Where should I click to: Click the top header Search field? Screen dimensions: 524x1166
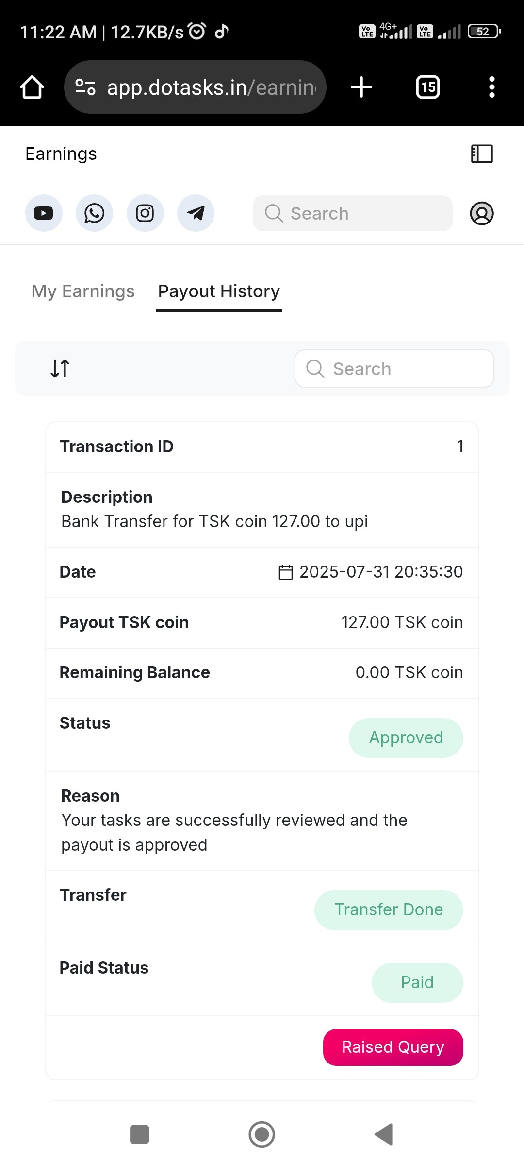(x=353, y=213)
